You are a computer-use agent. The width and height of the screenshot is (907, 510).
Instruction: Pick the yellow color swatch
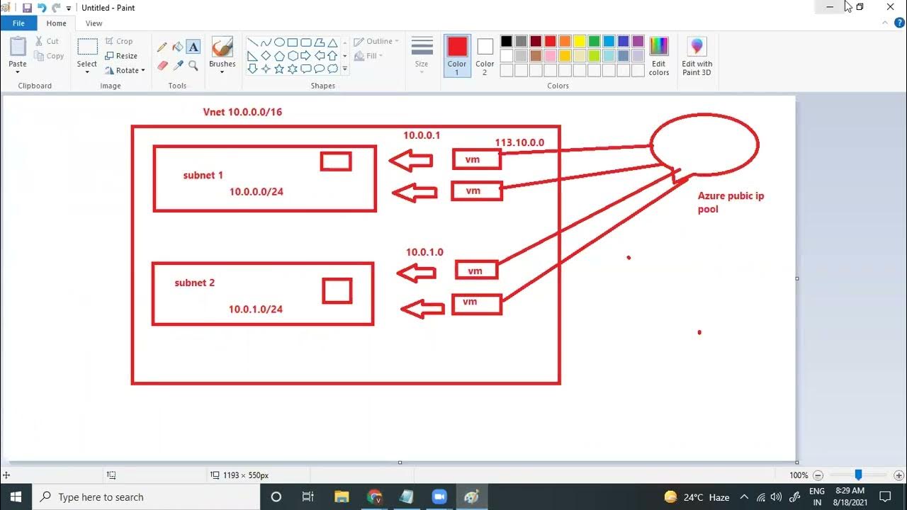(580, 41)
